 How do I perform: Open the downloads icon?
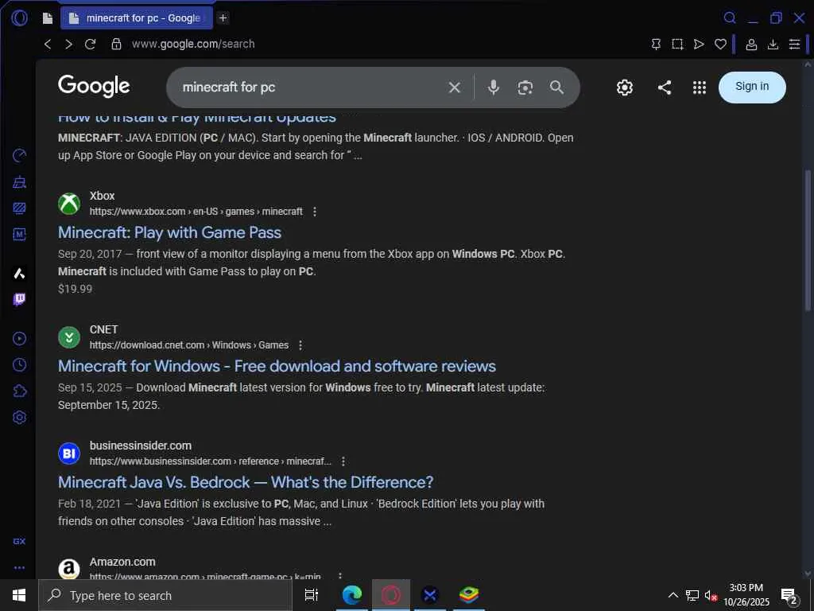[x=773, y=45]
